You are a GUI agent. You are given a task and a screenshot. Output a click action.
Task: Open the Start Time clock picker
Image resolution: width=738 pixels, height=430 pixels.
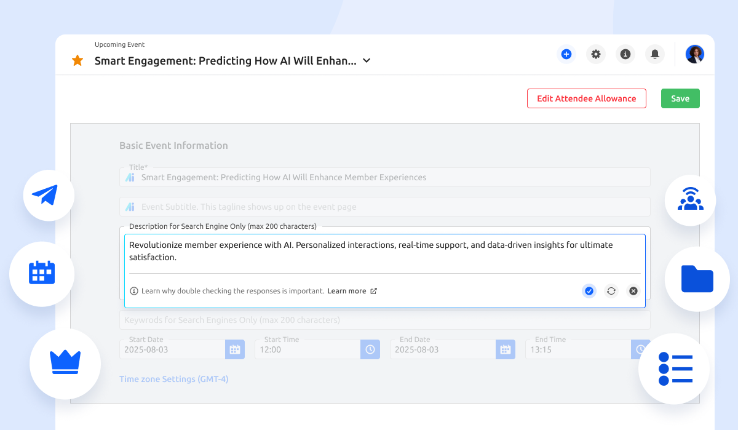pyautogui.click(x=370, y=349)
